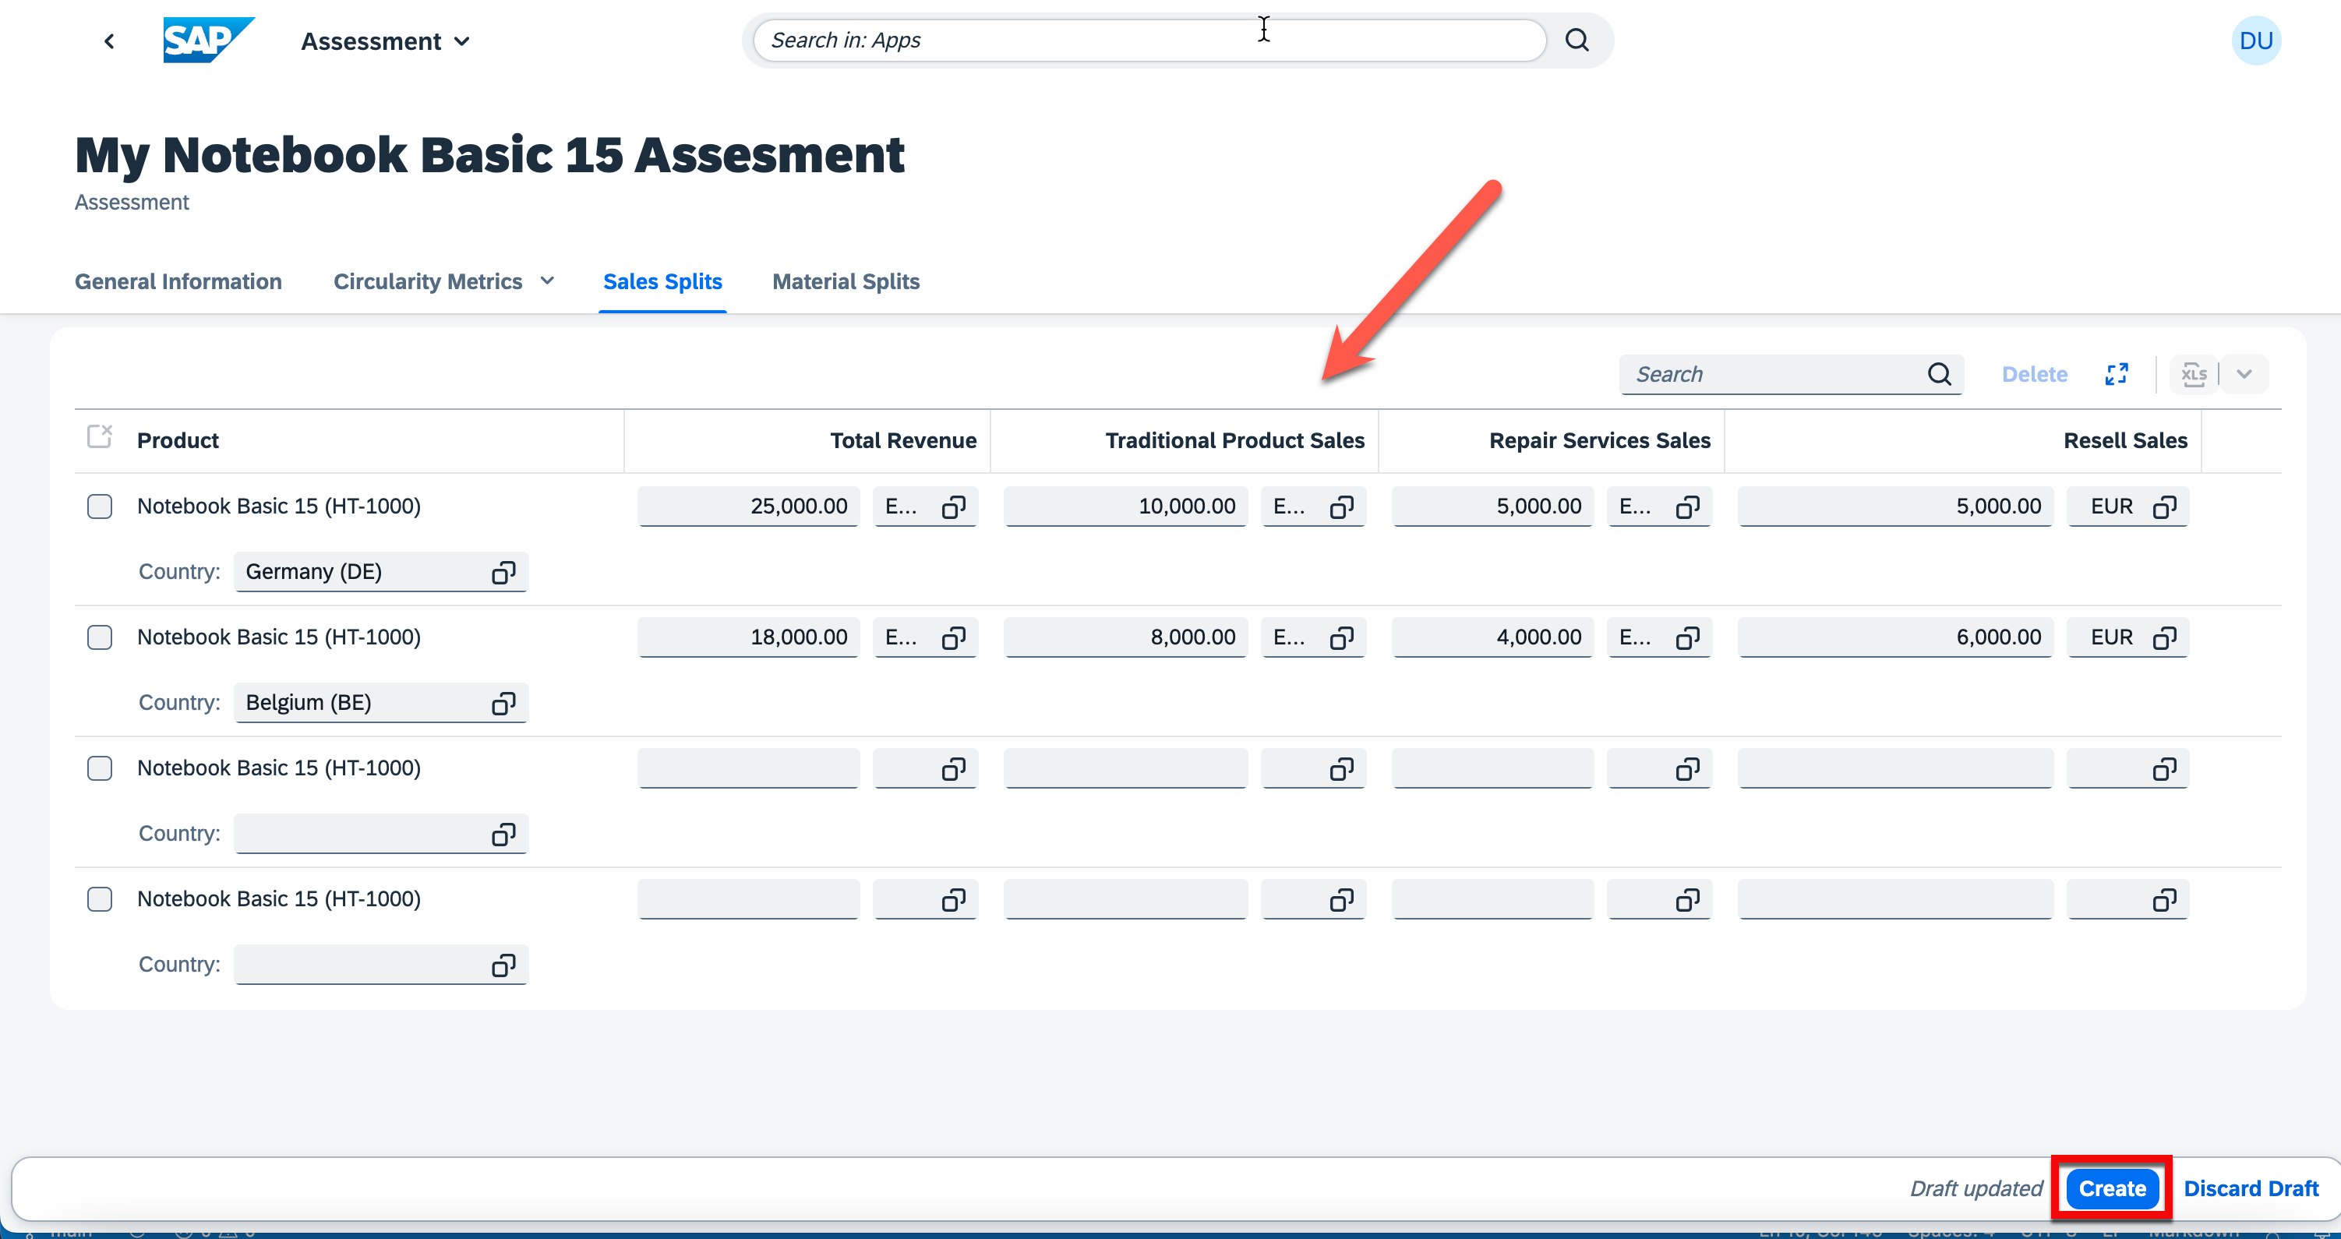Click the Resell Sales column header

point(2124,441)
